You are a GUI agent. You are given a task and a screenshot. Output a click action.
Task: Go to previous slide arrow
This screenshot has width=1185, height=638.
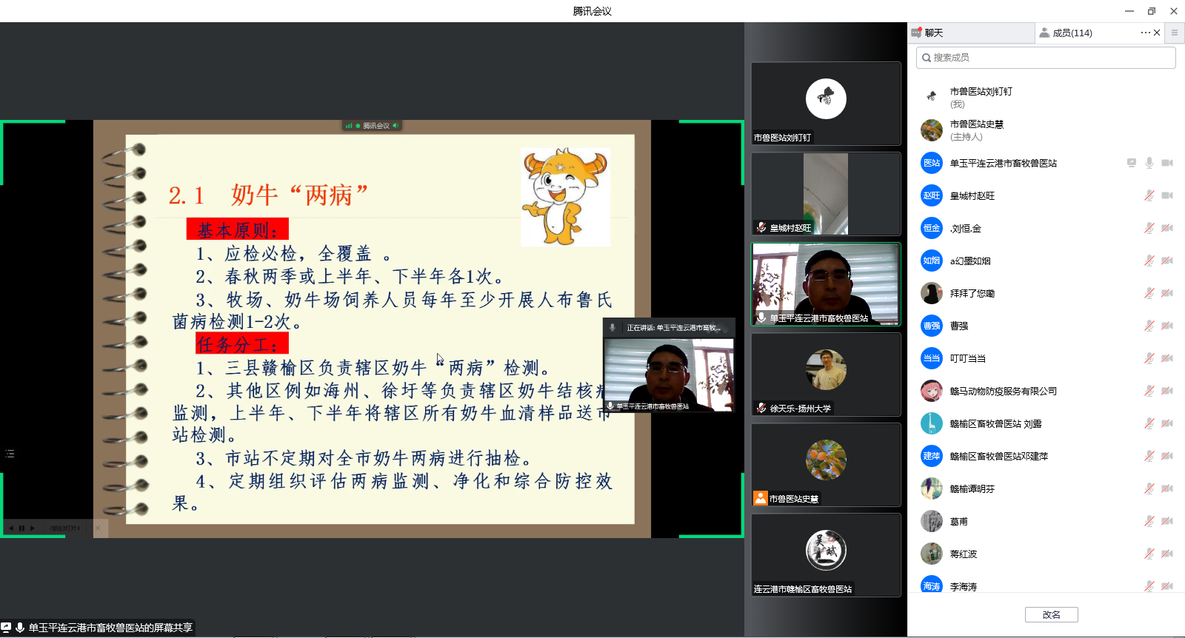coord(11,528)
